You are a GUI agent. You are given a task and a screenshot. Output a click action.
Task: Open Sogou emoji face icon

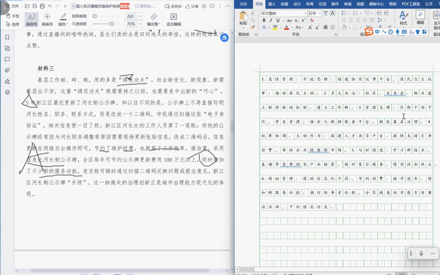coord(391,32)
